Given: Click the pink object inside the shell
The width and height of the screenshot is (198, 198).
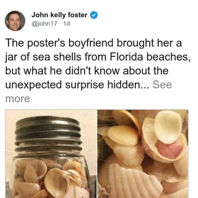Looking at the screenshot, I should coord(169,149).
